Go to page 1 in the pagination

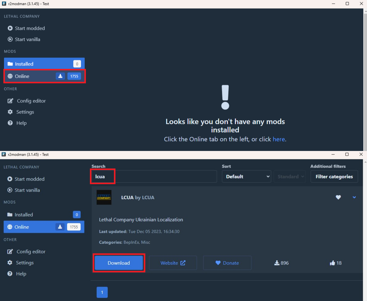click(102, 292)
